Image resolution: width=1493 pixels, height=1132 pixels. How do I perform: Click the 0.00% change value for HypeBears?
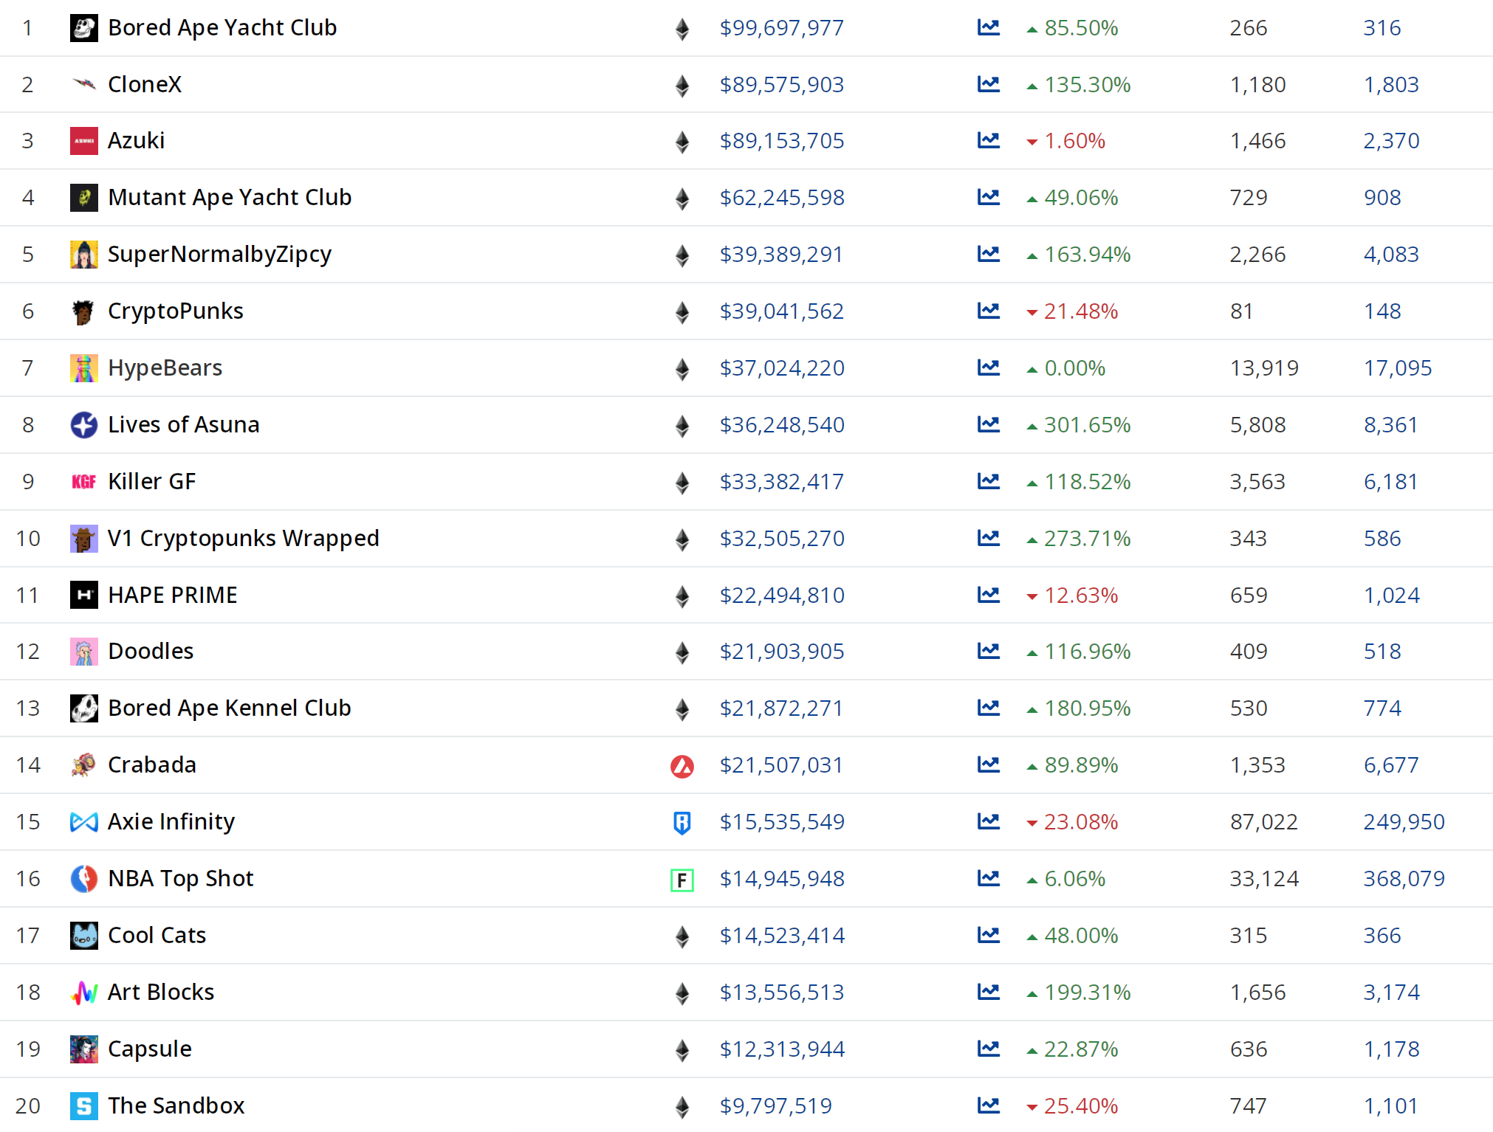click(1074, 368)
